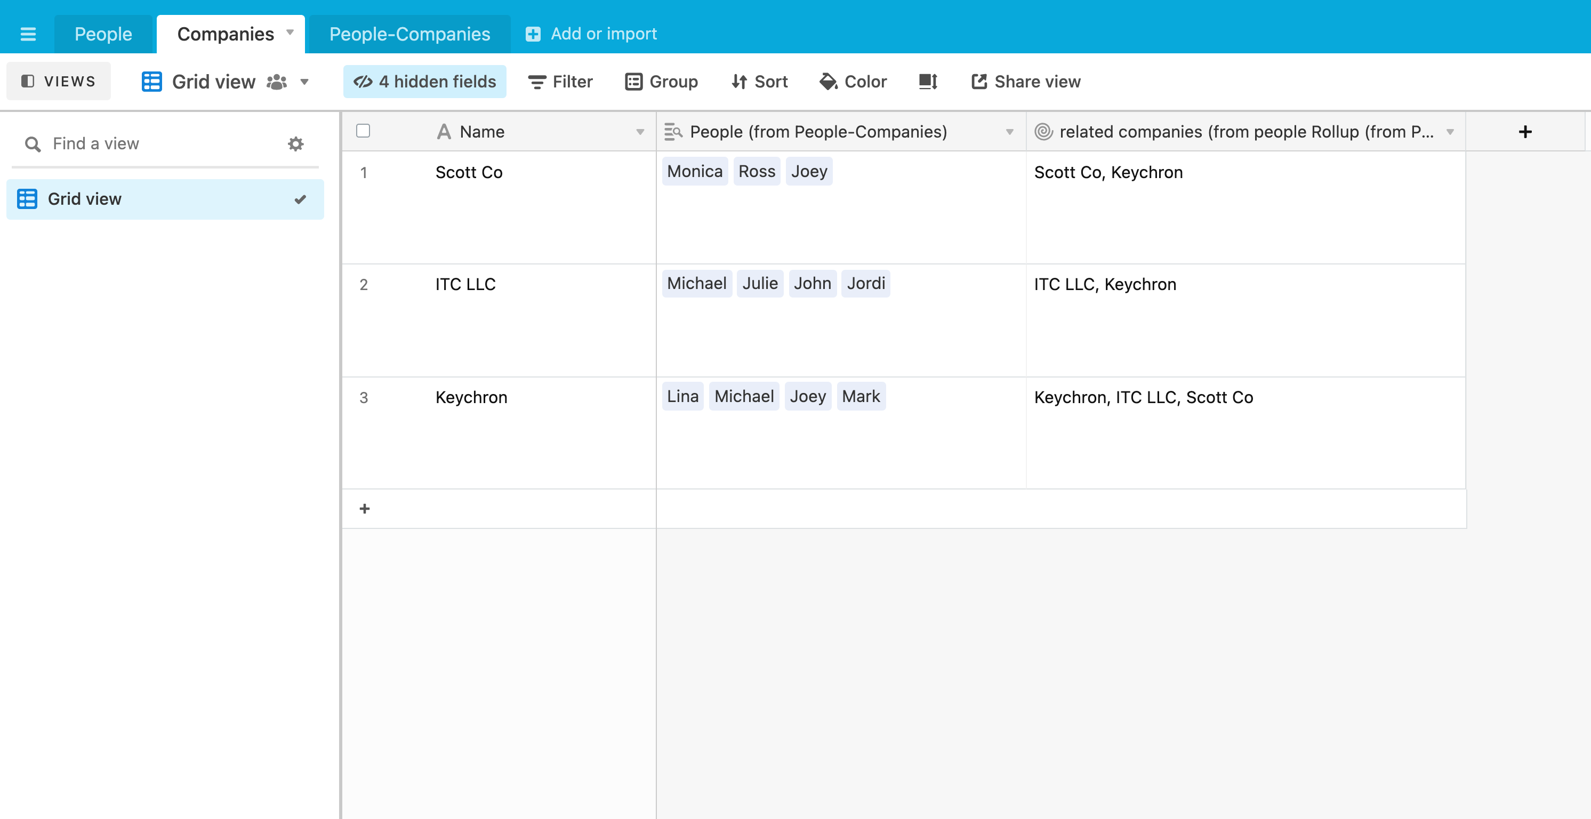Image resolution: width=1591 pixels, height=819 pixels.
Task: Switch to the People-Companies table tab
Action: point(409,34)
